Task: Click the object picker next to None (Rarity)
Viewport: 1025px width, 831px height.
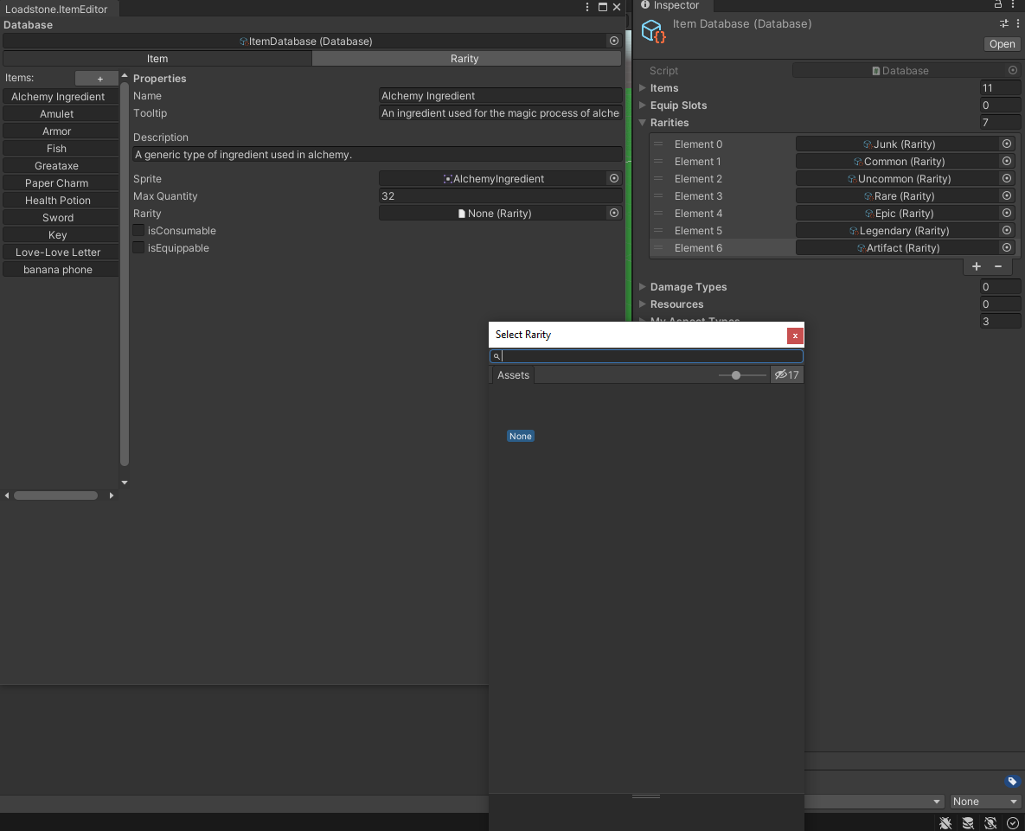Action: coord(613,213)
